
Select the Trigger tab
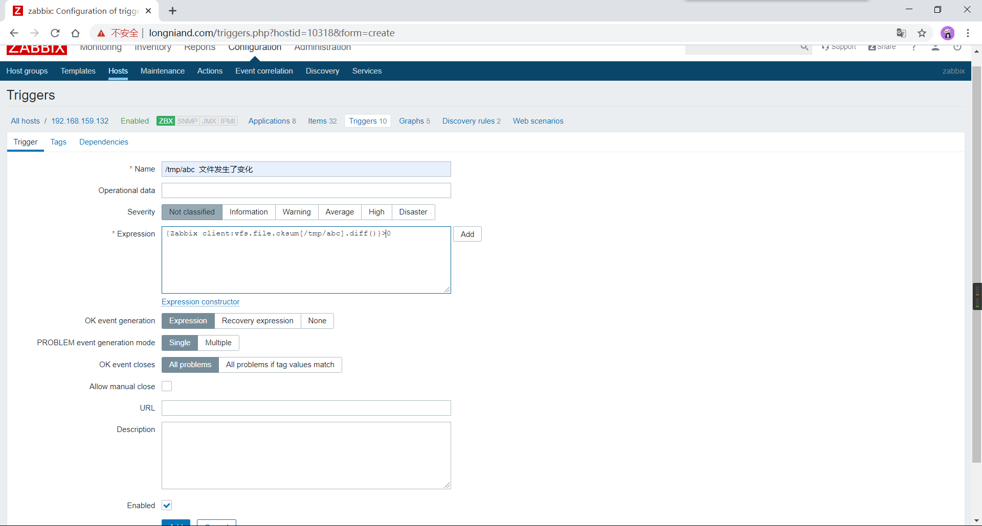26,142
